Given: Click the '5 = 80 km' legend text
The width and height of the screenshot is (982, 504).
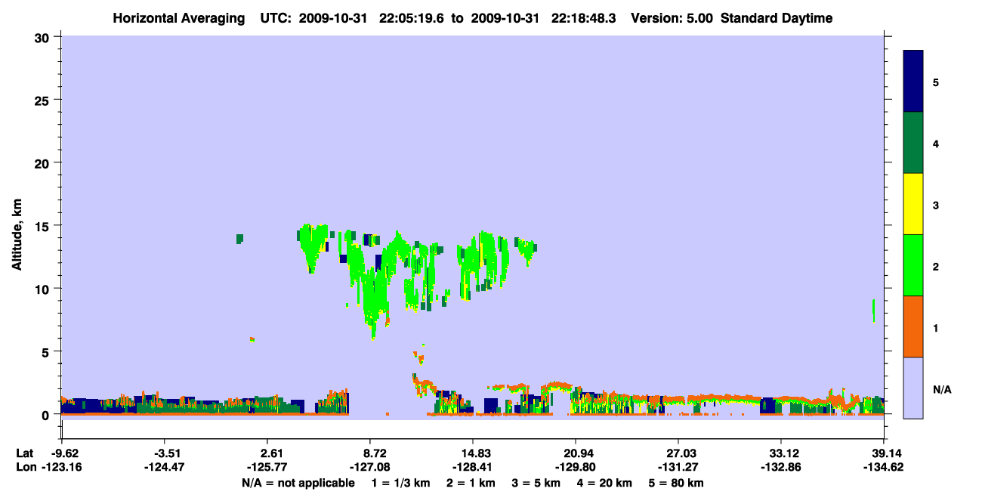Looking at the screenshot, I should tap(676, 482).
